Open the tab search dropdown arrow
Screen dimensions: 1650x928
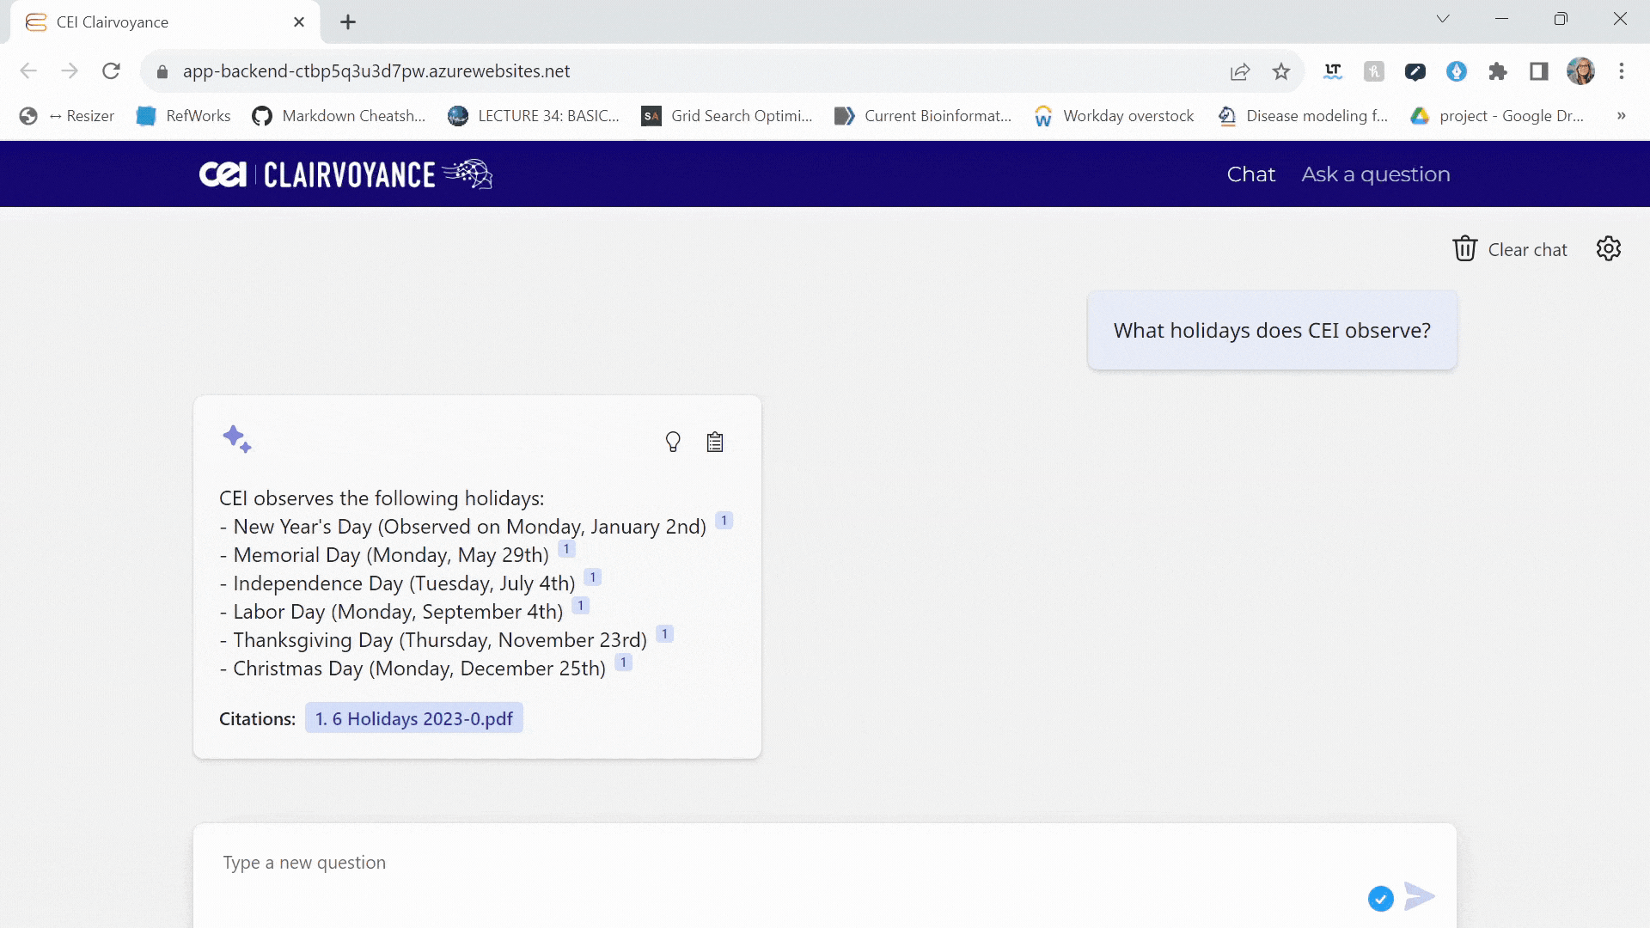pyautogui.click(x=1443, y=19)
